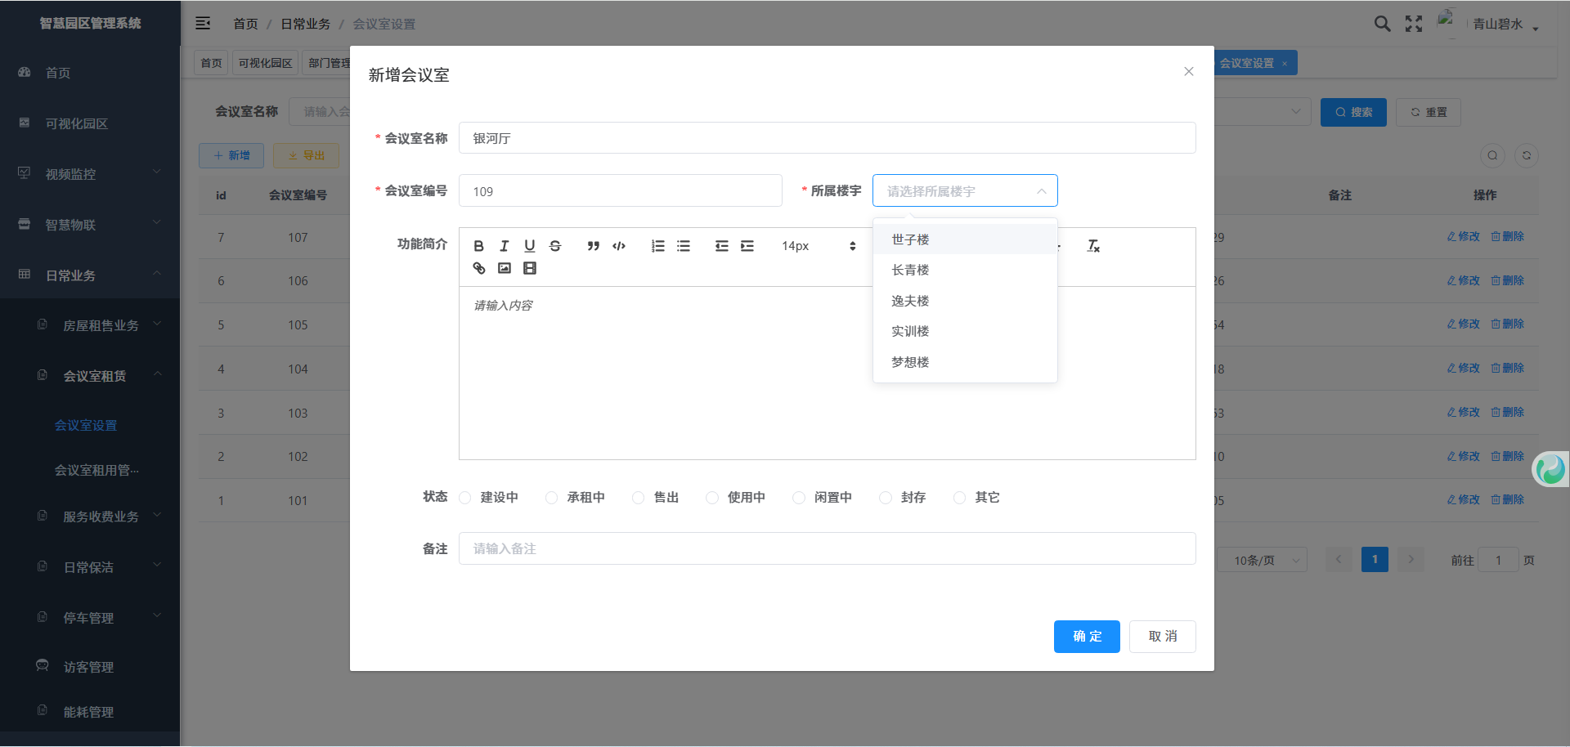Expand the 停车管理 sidebar menu
The image size is (1570, 747).
tap(88, 618)
